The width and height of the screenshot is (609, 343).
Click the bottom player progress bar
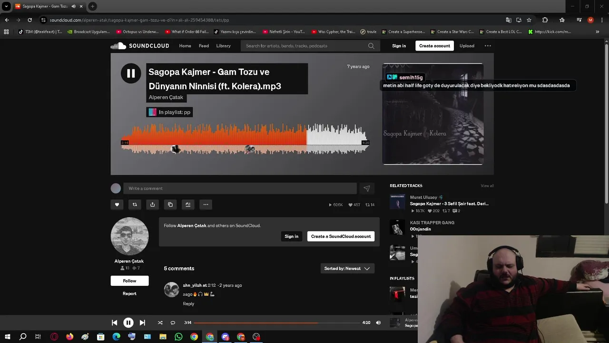coord(276,323)
